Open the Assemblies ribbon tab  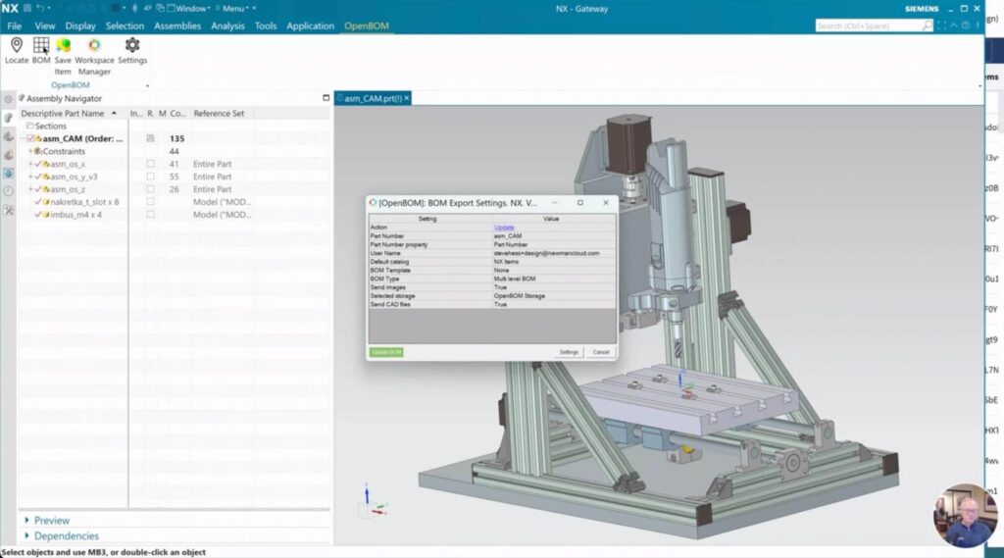(x=177, y=25)
